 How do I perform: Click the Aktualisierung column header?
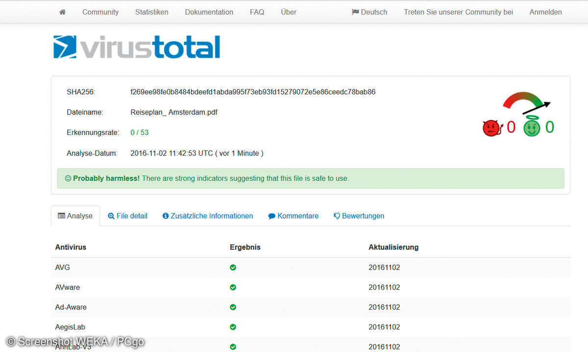point(393,247)
